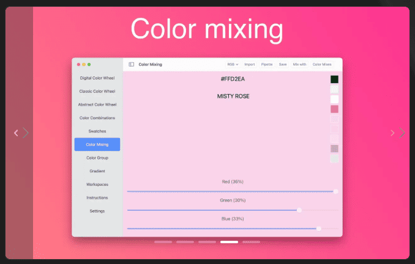Show the Instructions page
Image resolution: width=415 pixels, height=264 pixels.
click(97, 197)
